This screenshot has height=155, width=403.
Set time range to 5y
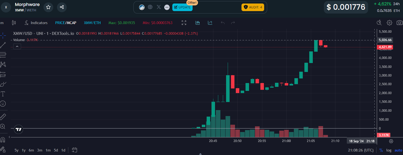16,150
